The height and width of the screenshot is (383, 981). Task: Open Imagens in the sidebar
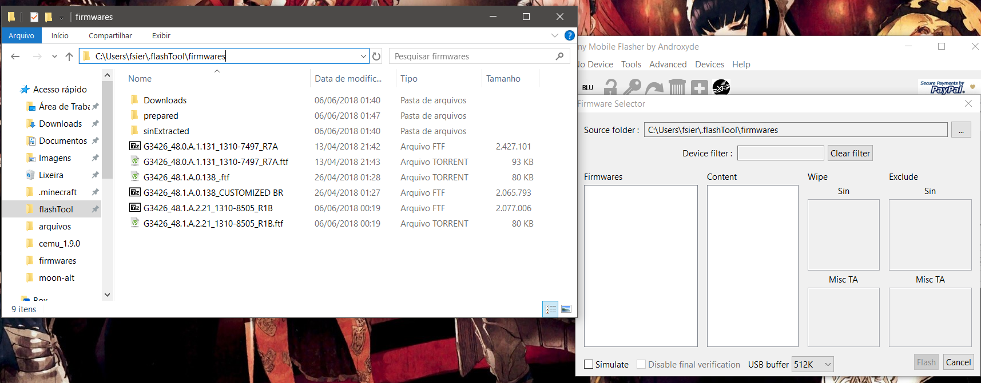tap(55, 158)
